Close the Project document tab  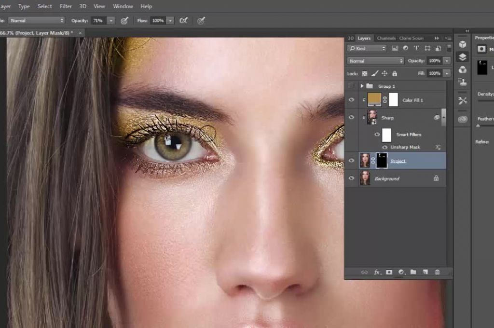tap(80, 33)
